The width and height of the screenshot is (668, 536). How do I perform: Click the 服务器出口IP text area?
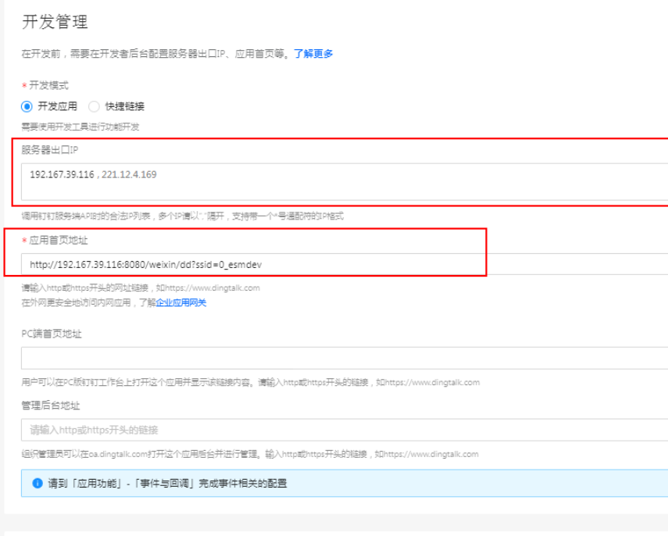[x=345, y=181]
